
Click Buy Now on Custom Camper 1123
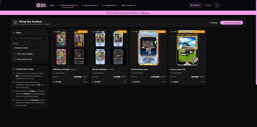pyautogui.click(x=200, y=32)
